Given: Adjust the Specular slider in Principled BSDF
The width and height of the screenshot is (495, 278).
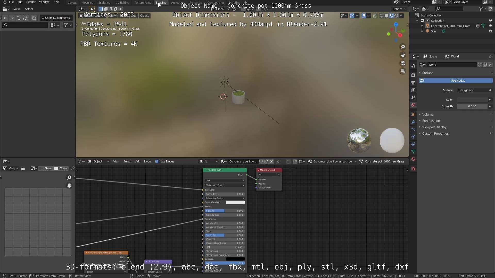Looking at the screenshot, I should [x=224, y=211].
